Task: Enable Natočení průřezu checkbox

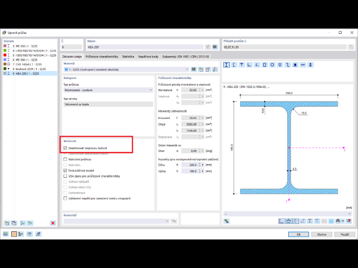Action: 65,159
